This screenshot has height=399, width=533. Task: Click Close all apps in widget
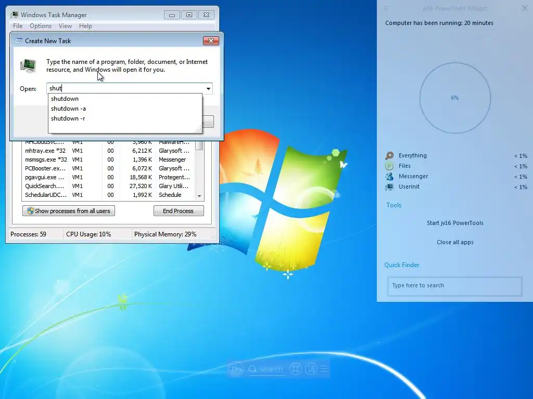click(x=455, y=242)
